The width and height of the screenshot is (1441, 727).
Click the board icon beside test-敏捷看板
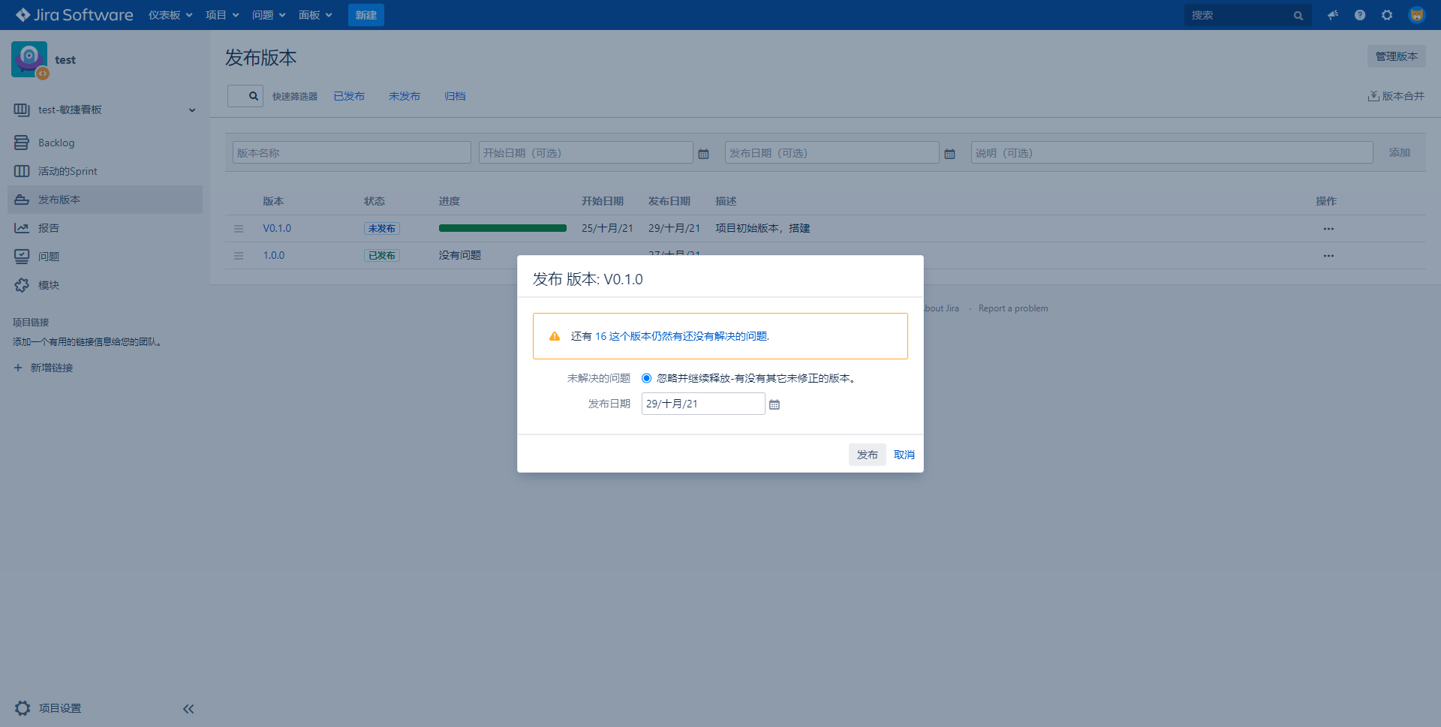pos(22,110)
